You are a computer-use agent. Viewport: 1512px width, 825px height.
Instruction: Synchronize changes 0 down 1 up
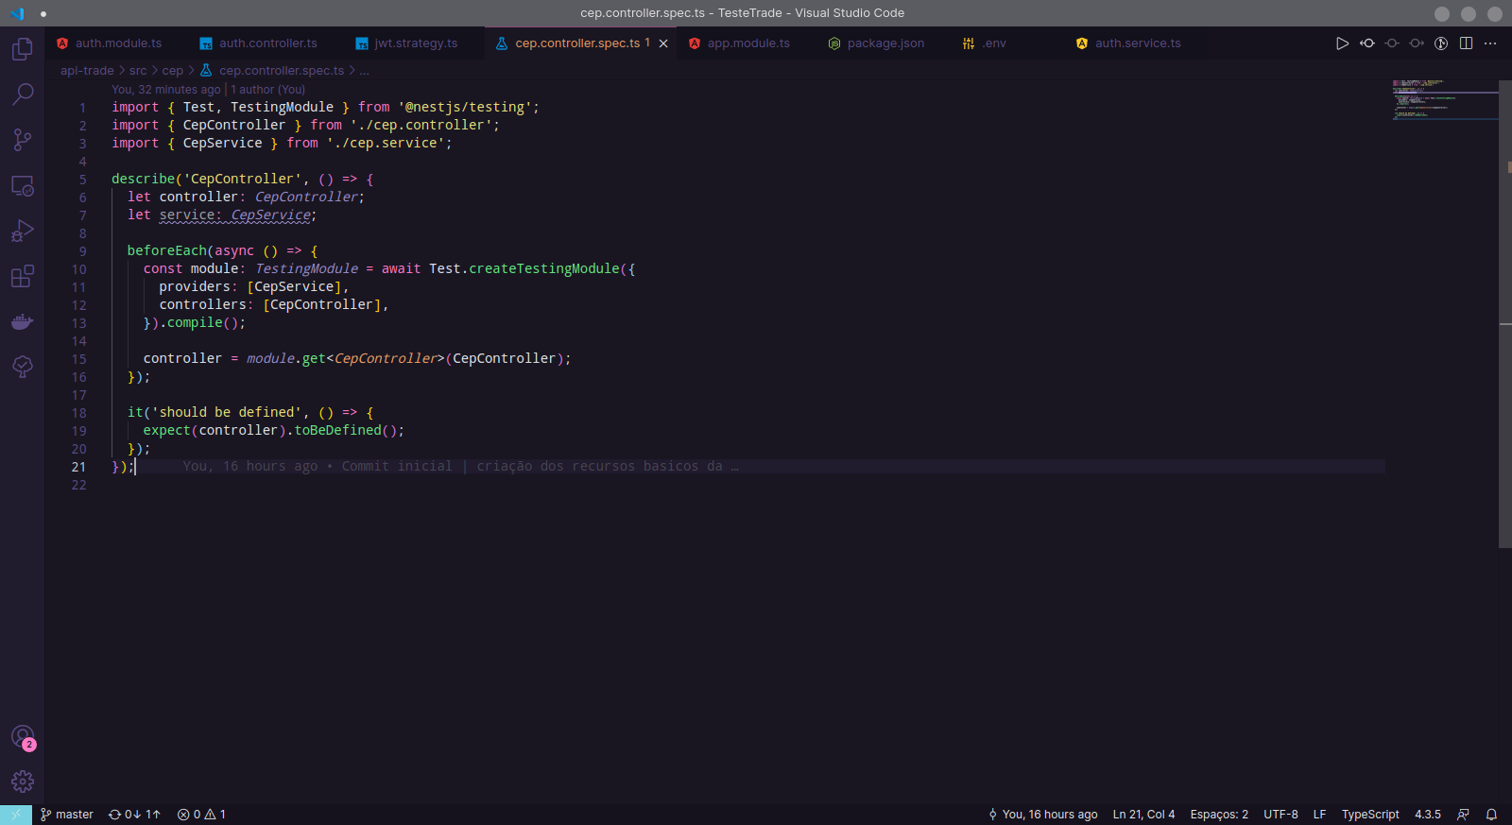click(x=134, y=815)
